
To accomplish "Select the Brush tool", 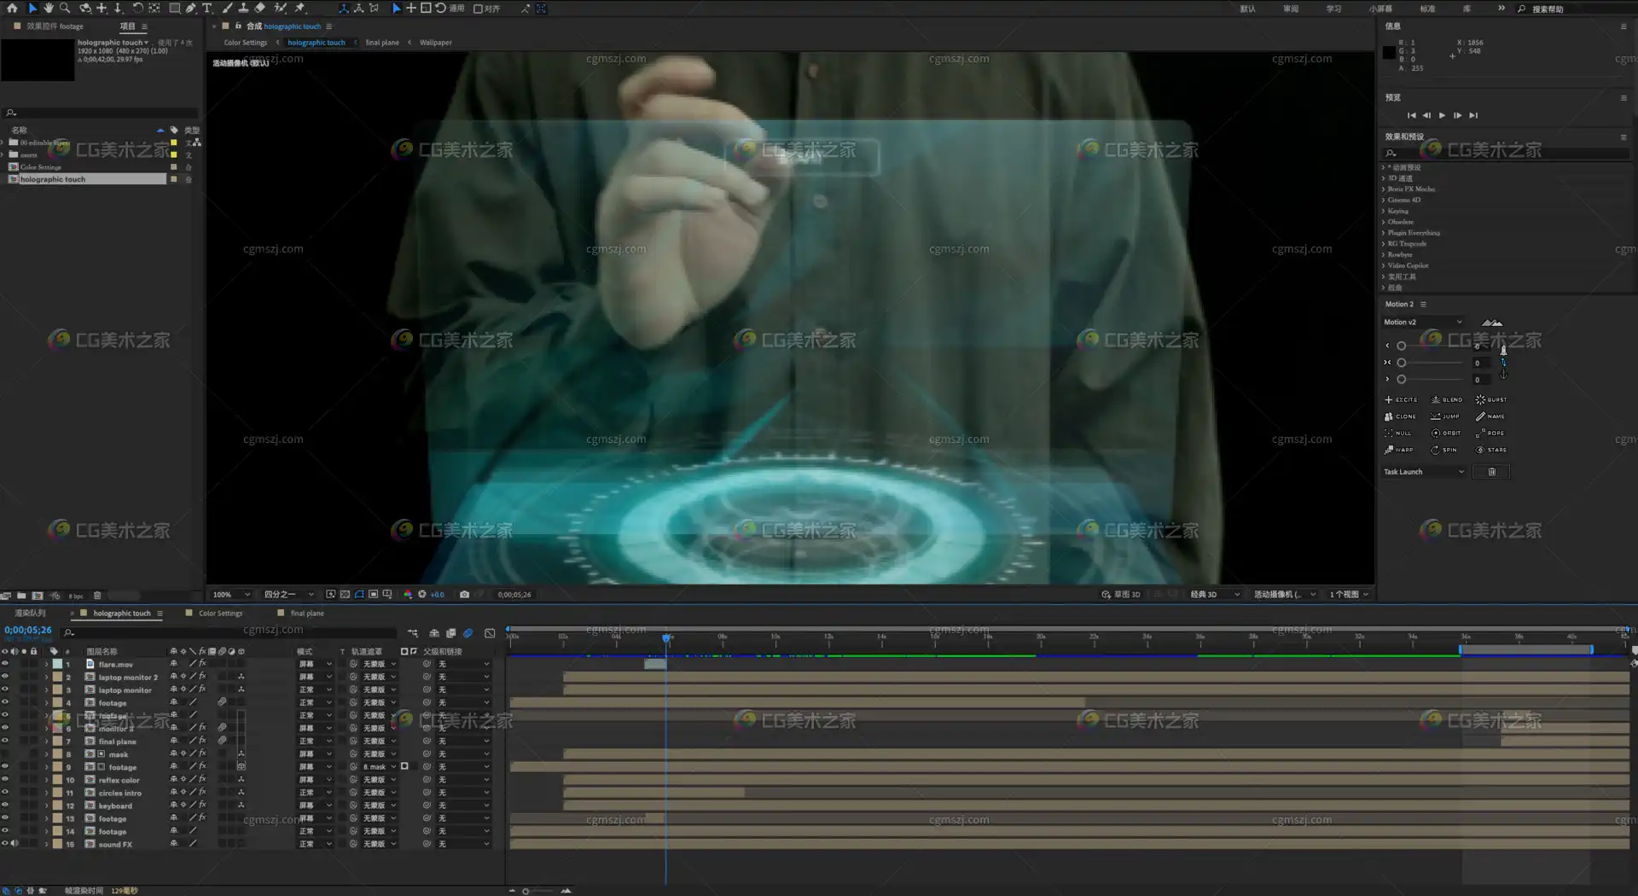I will pos(227,8).
